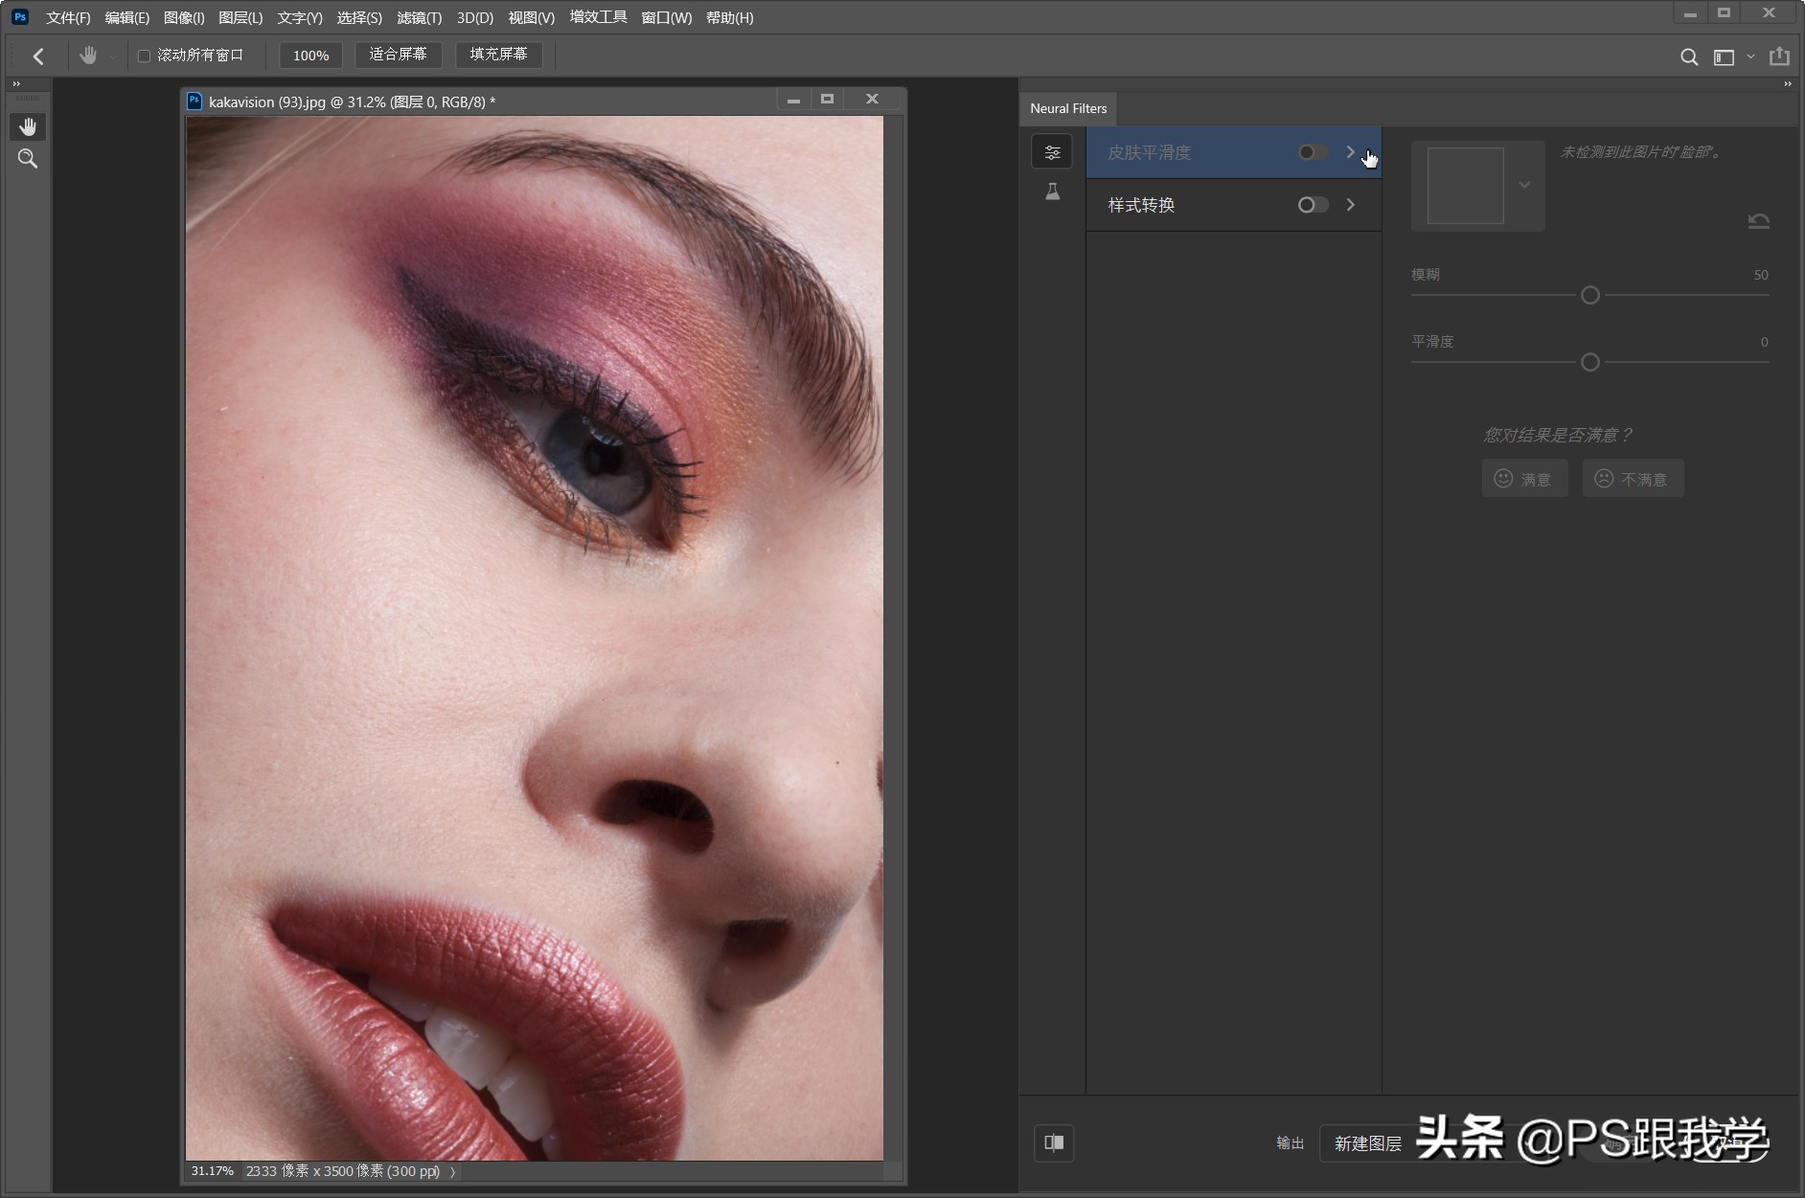The height and width of the screenshot is (1198, 1805).
Task: Restore the Photoshop application window
Action: click(x=1724, y=13)
